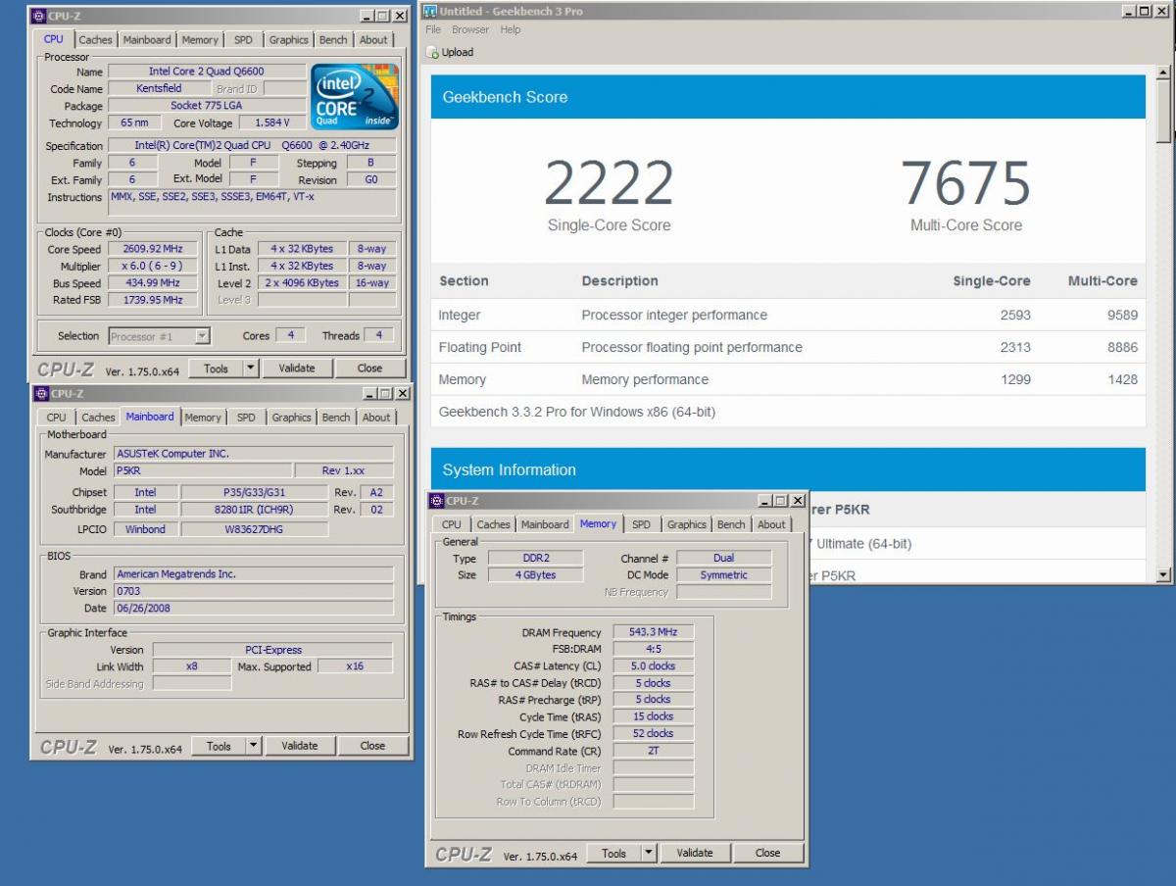1176x886 pixels.
Task: Click Tools button in Mainboard window
Action: (219, 746)
